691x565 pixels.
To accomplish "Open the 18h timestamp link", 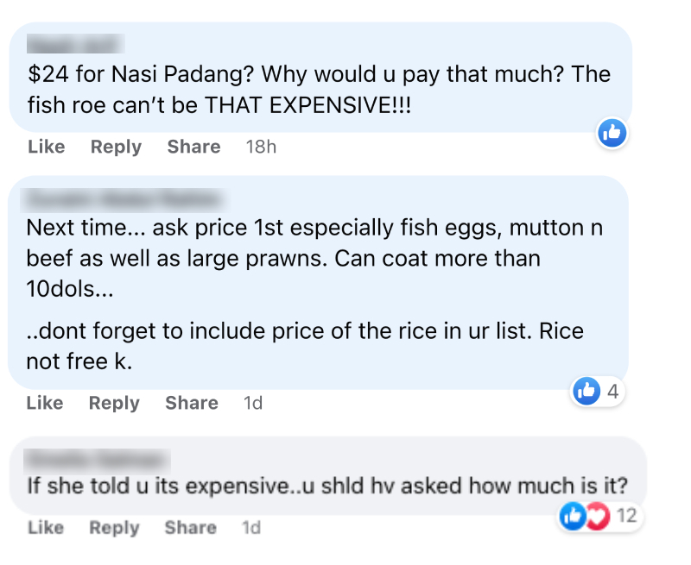I will 261,147.
